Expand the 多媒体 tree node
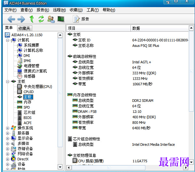The image size is (195, 172). (x=7, y=144)
